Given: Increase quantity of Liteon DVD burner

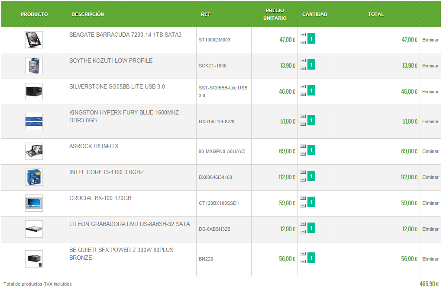Looking at the screenshot, I should click(303, 224).
